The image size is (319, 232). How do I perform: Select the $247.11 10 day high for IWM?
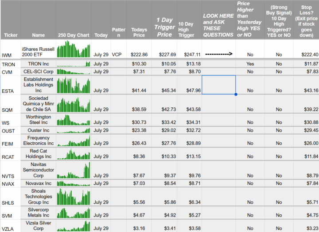pyautogui.click(x=192, y=55)
